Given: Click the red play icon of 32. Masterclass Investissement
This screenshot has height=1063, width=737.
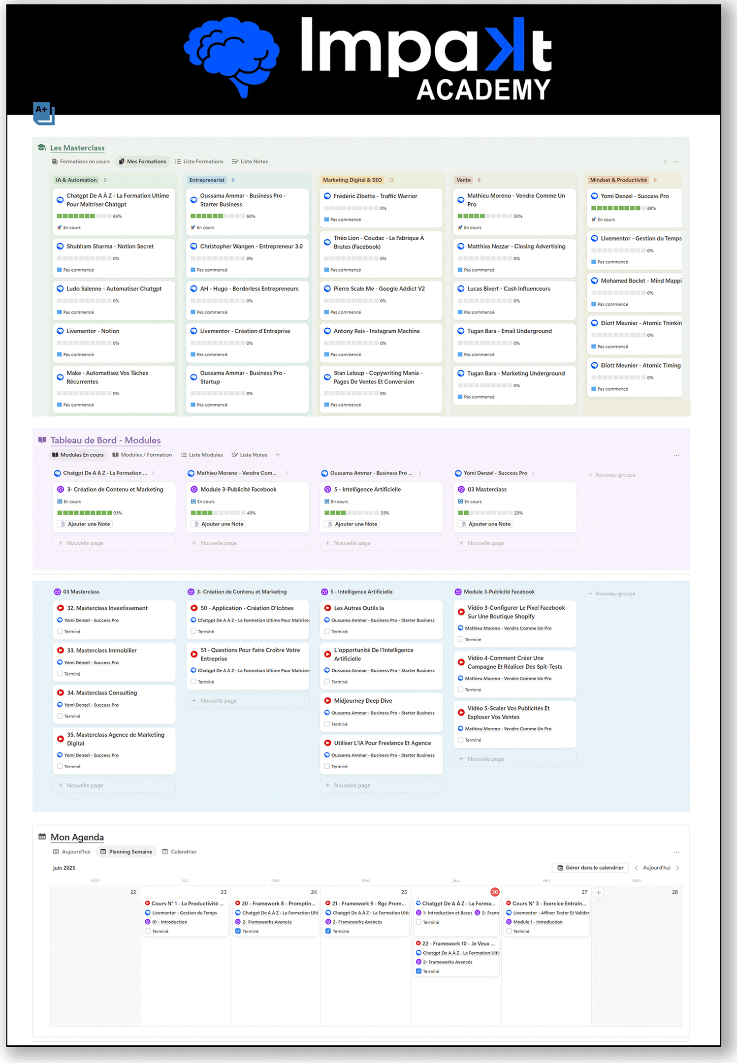Looking at the screenshot, I should click(61, 608).
